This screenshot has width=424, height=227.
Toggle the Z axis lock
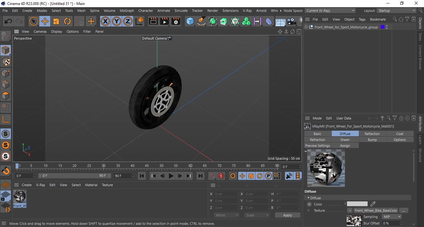coord(128,22)
